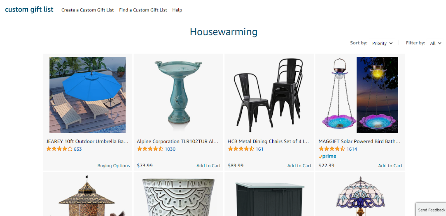Open the JEAREY umbrella star rating
Screen dimensions: 446x216
59,149
